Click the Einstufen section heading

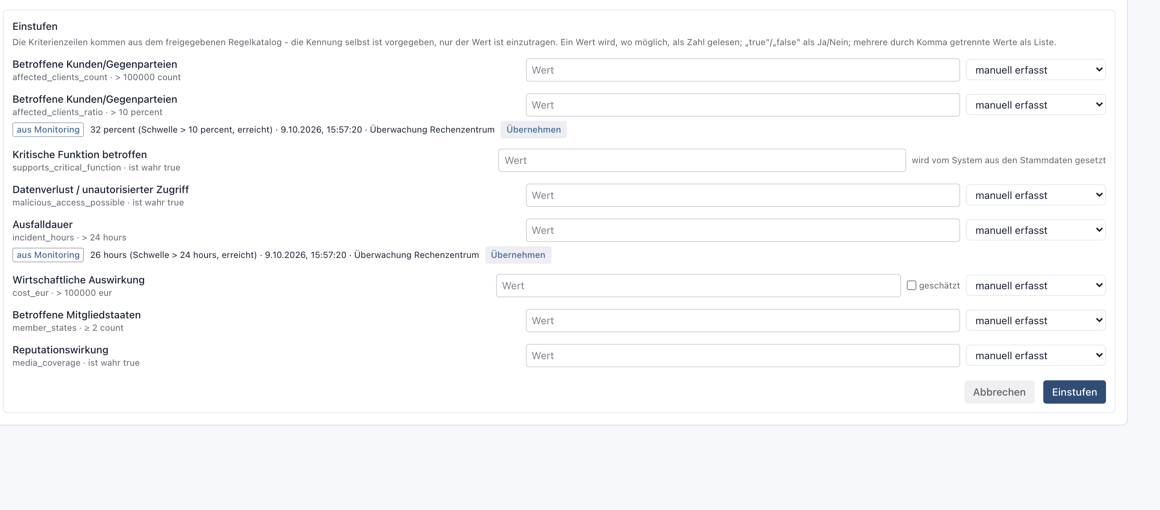pos(35,26)
